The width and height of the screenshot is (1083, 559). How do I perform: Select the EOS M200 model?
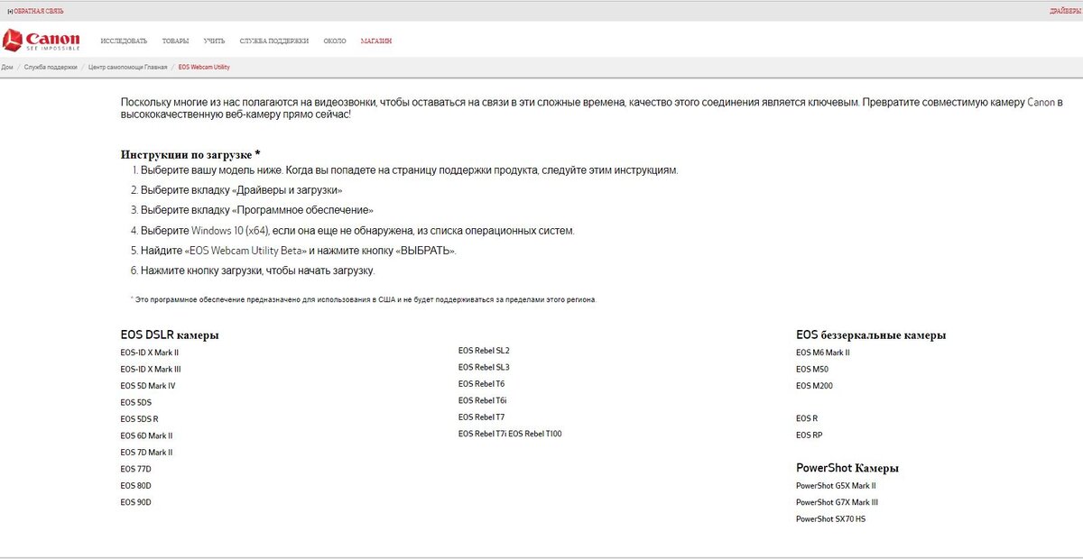[814, 386]
